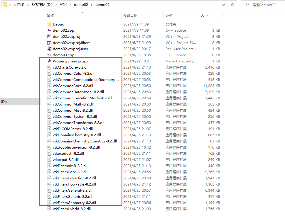Click the demo02.vcxproj.user file icon
The height and width of the screenshot is (216, 285).
tap(49, 49)
